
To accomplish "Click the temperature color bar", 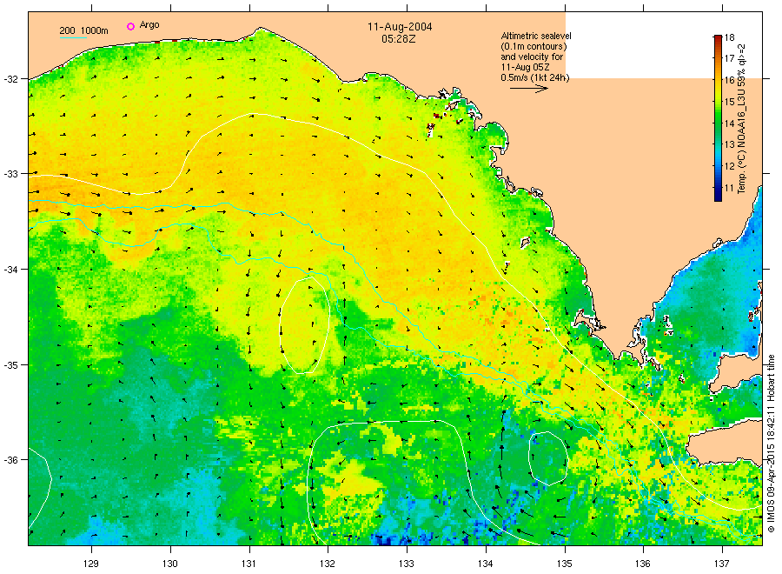I will pos(718,117).
